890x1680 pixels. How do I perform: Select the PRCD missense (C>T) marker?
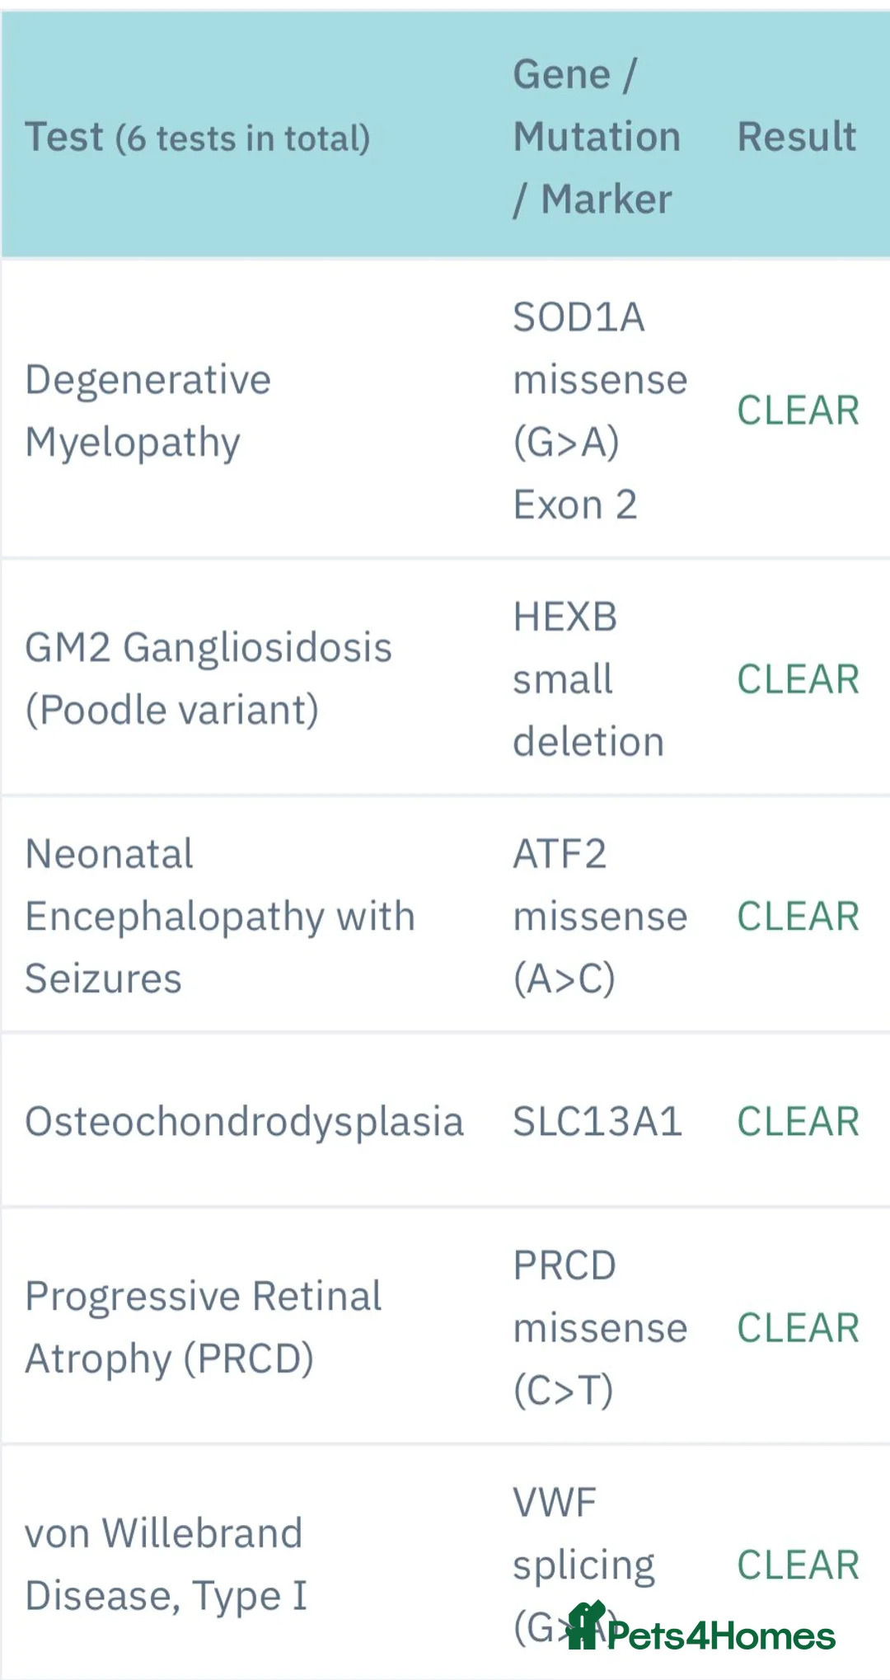(599, 1327)
